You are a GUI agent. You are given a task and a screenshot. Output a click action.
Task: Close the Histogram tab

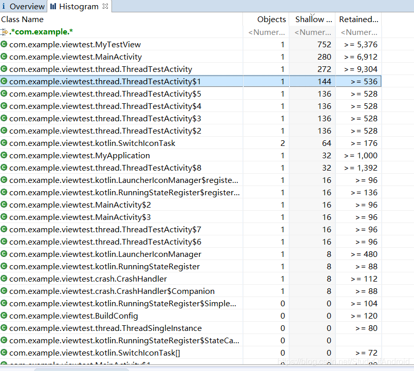coord(105,6)
